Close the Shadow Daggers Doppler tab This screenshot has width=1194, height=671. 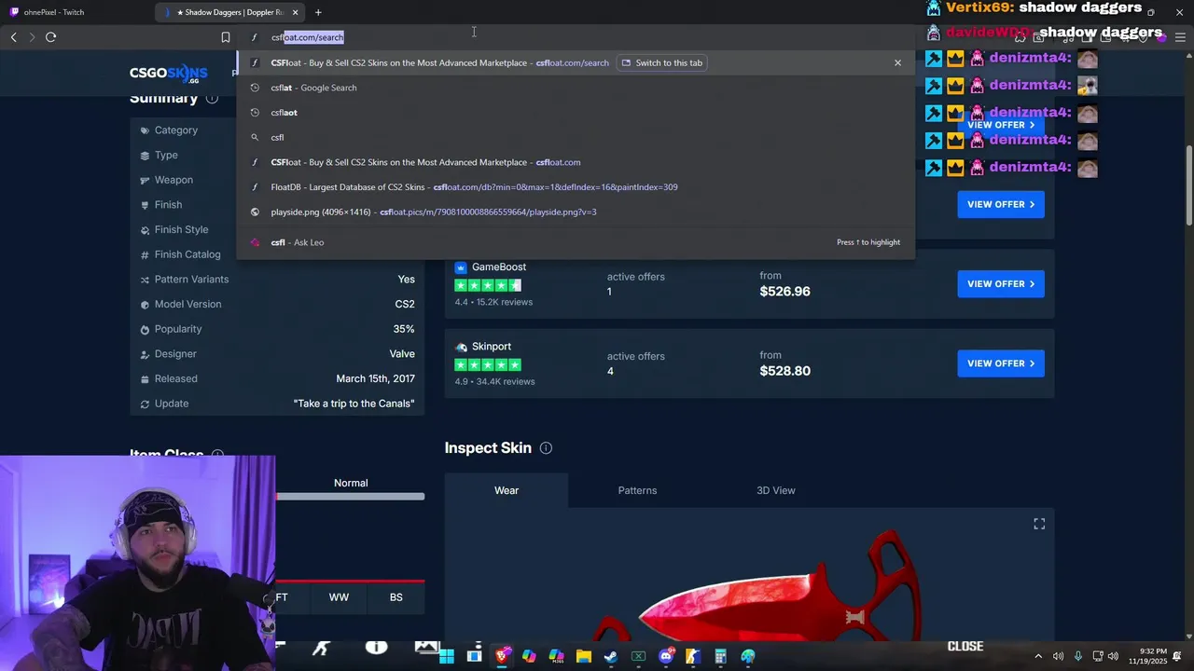(x=296, y=12)
